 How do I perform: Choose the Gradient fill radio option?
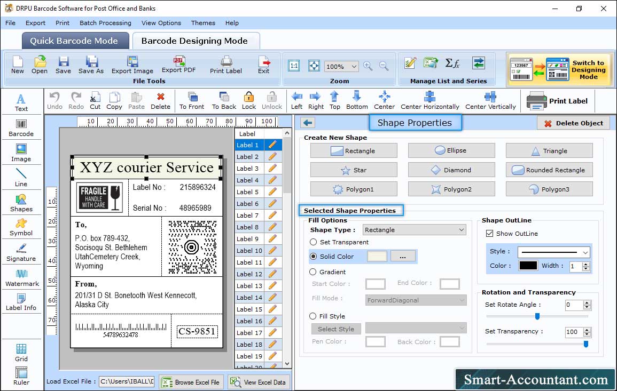(x=313, y=272)
